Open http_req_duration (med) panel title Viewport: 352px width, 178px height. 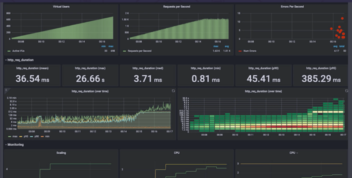[148, 68]
